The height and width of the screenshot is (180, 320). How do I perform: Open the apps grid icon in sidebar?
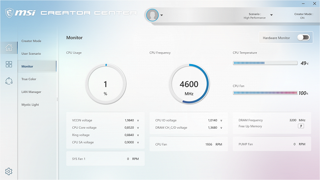pos(9,64)
